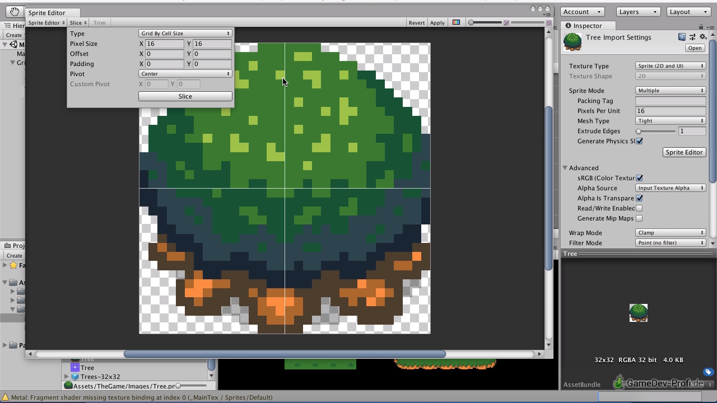Disable the sRGB Color Texture checkbox
Screen dimensions: 717x403
pos(639,178)
